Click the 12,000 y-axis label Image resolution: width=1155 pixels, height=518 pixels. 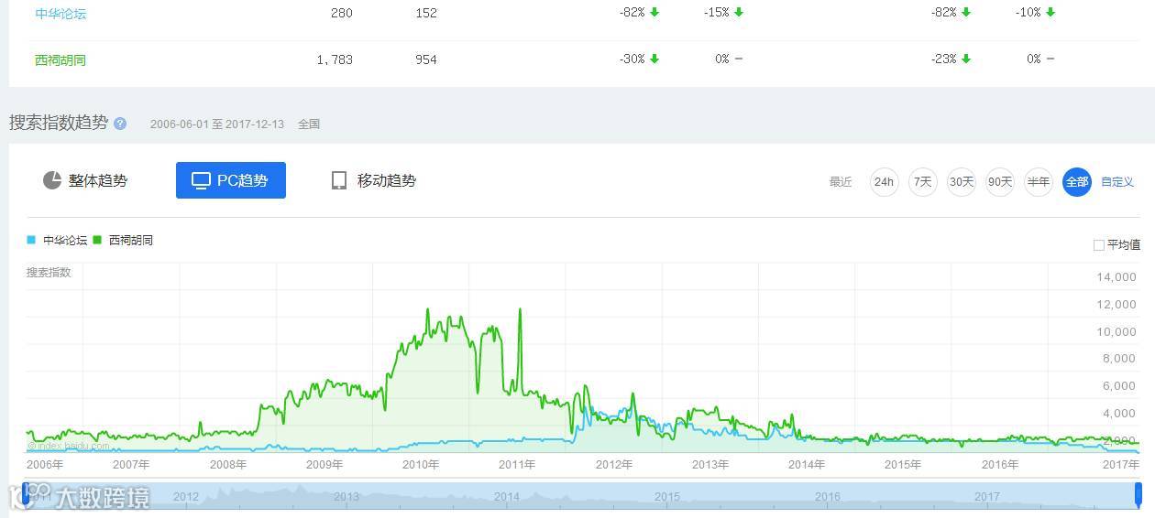[1116, 305]
